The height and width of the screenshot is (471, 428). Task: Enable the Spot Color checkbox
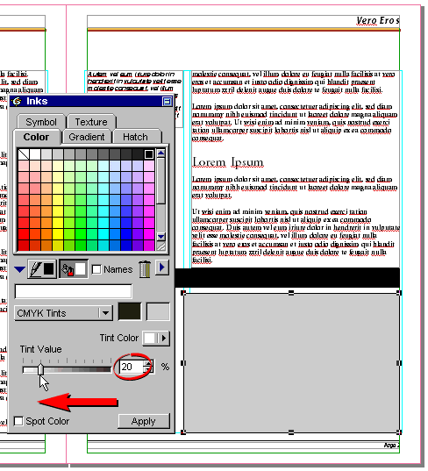(x=18, y=421)
